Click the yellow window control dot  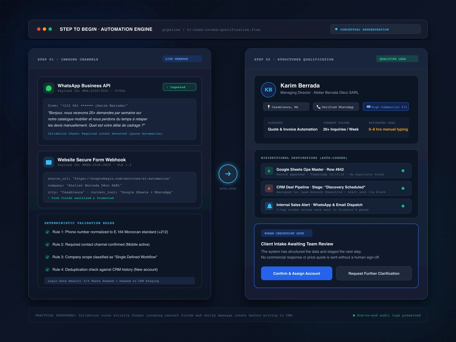[x=44, y=29]
